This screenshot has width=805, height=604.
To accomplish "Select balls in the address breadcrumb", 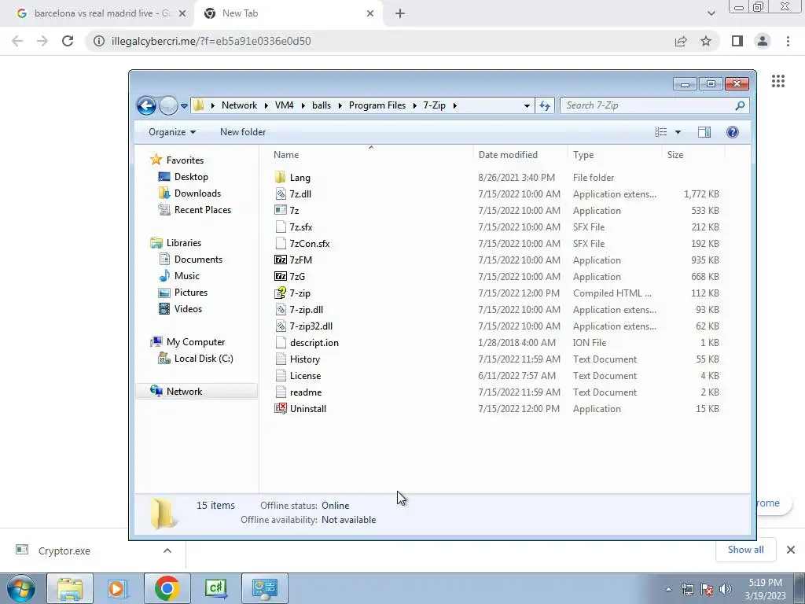I will 322,105.
